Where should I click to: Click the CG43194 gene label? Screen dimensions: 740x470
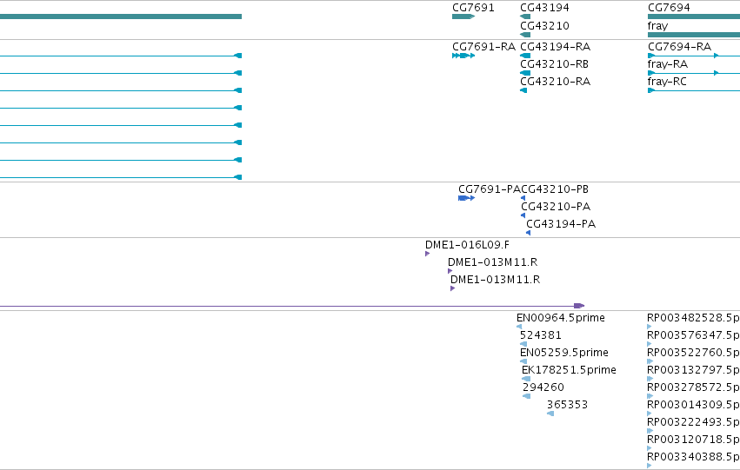coord(544,8)
